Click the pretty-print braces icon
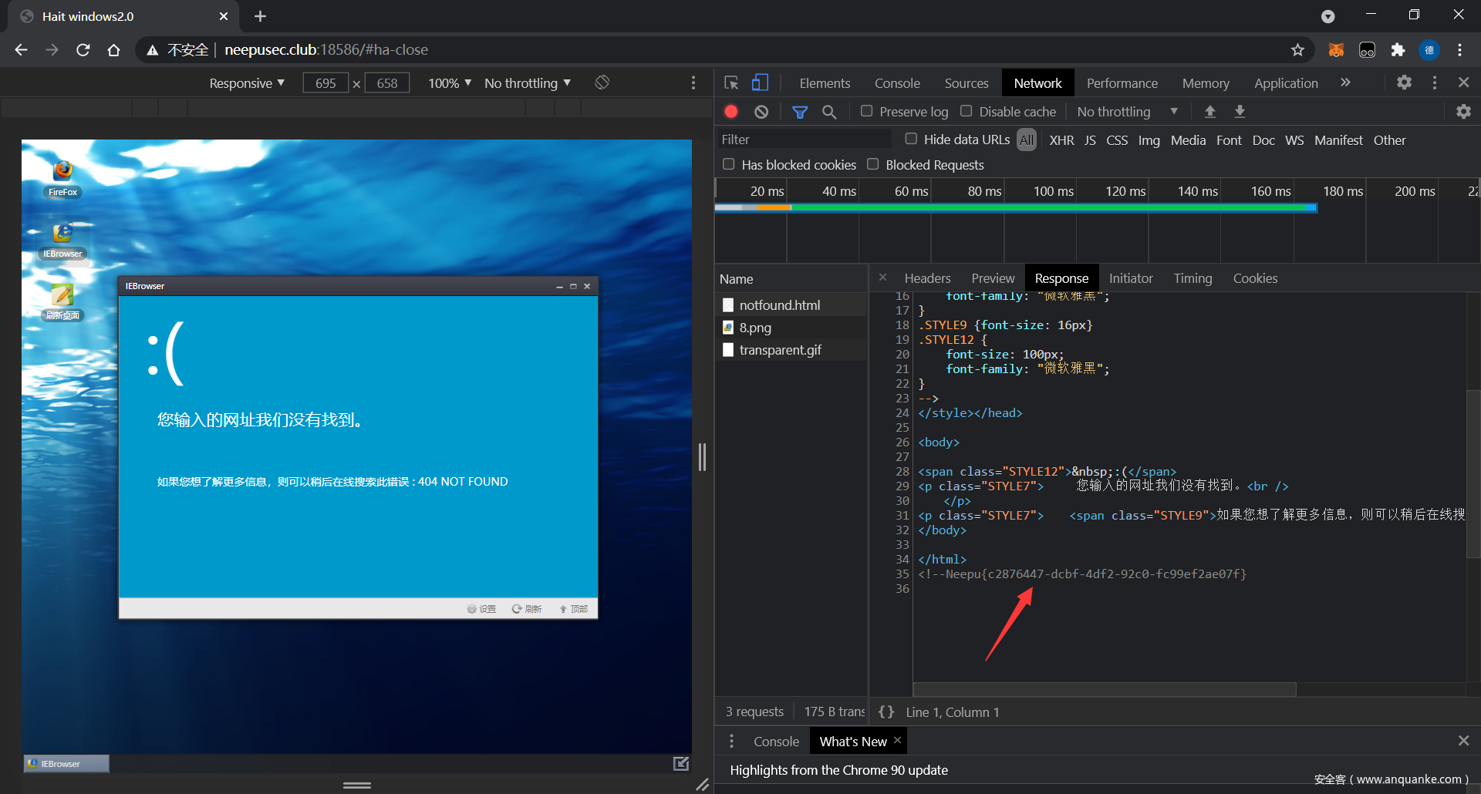Viewport: 1481px width, 794px height. (x=886, y=712)
